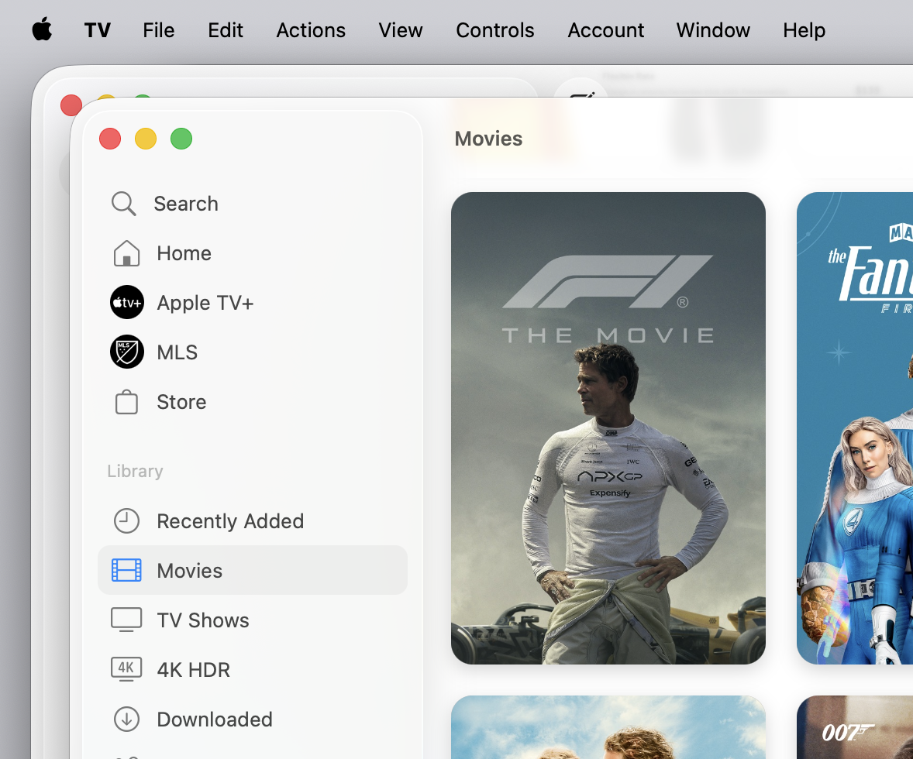Open the Controls menu
The height and width of the screenshot is (759, 913).
click(x=495, y=30)
